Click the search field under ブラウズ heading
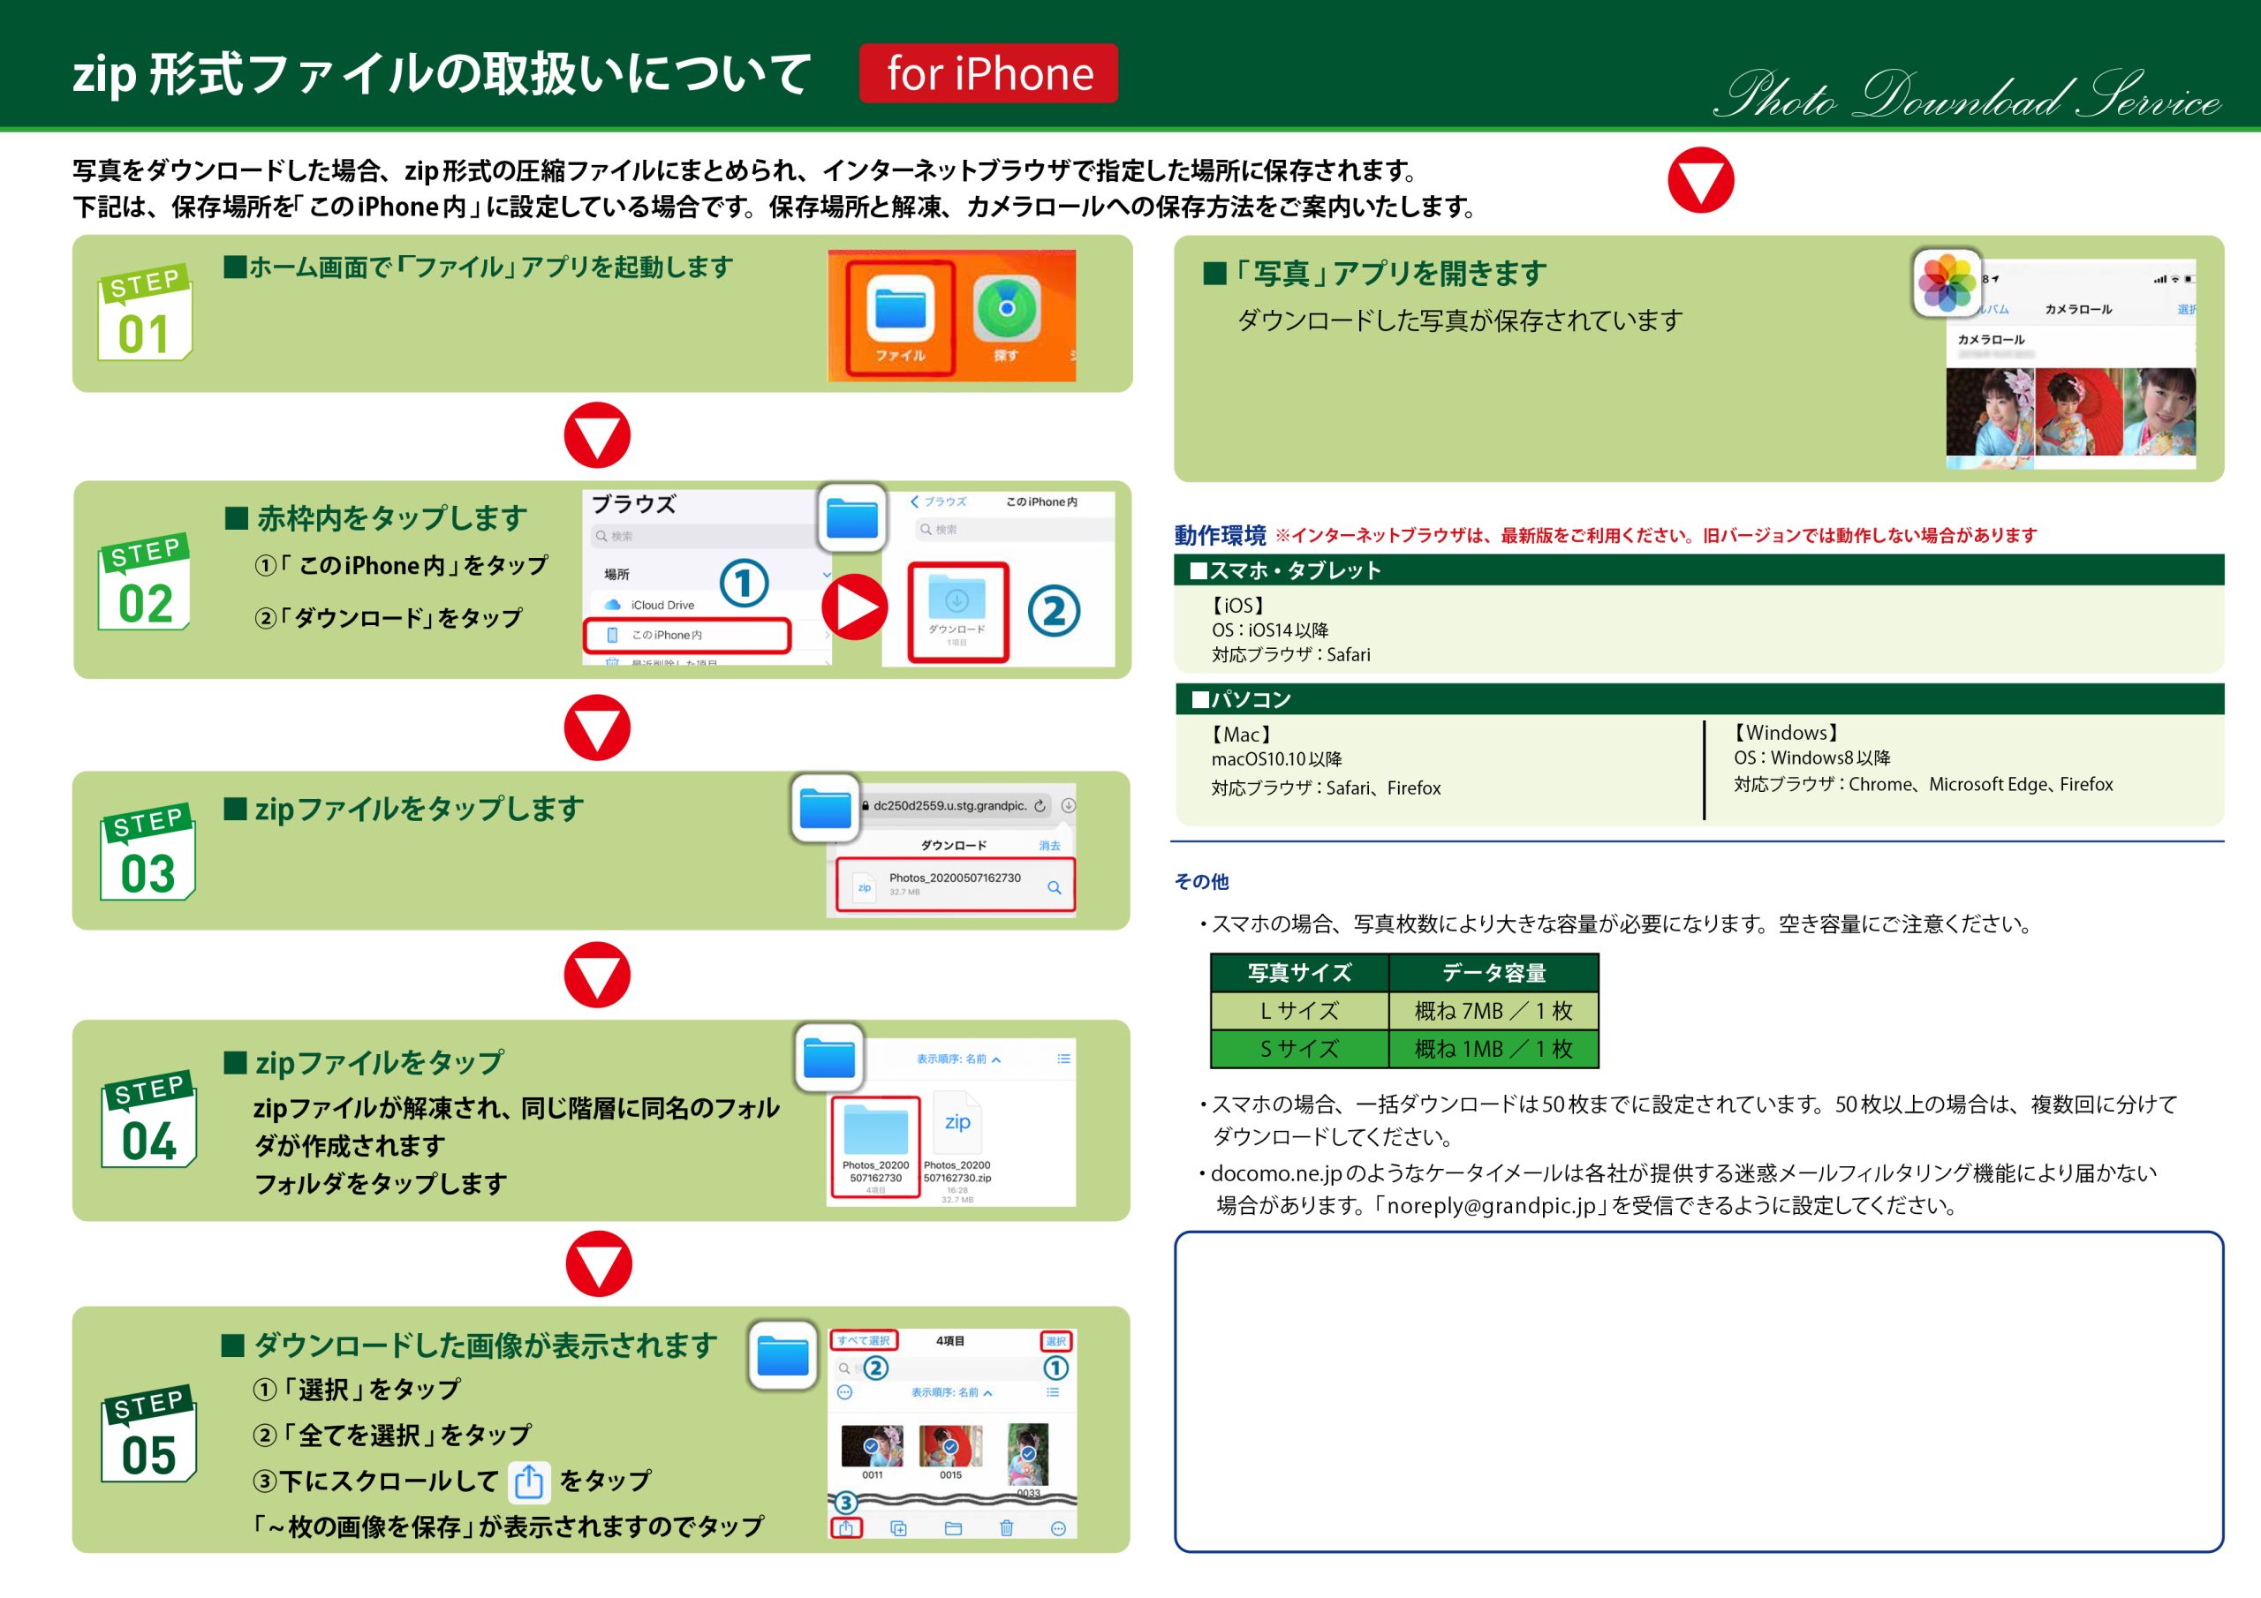This screenshot has width=2261, height=1598. point(704,536)
